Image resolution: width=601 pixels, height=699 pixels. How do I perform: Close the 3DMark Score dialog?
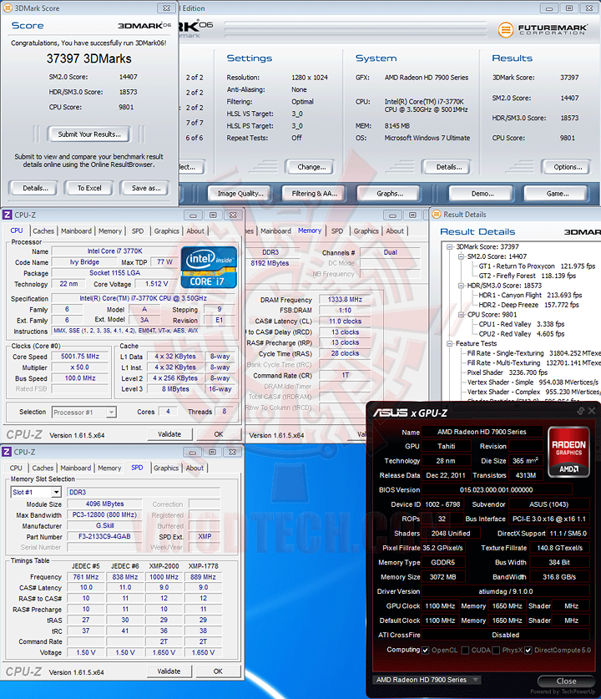166,8
